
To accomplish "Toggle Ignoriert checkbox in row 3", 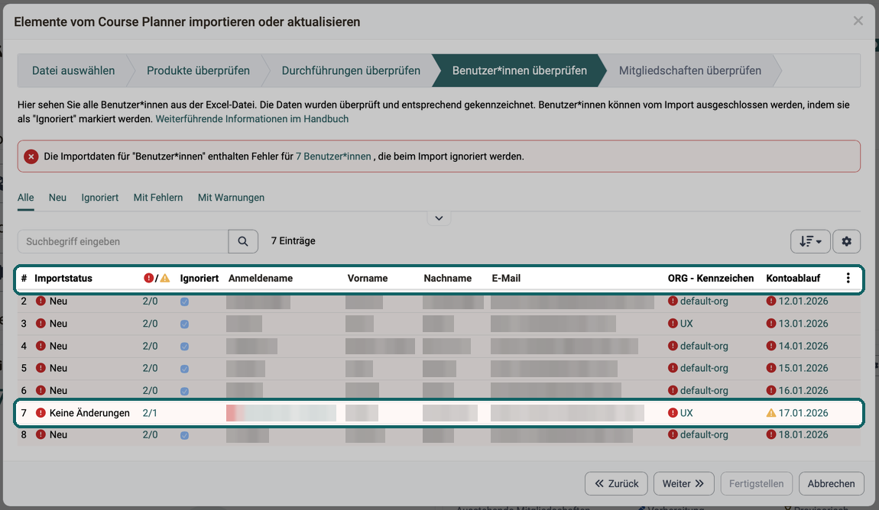I will point(184,324).
